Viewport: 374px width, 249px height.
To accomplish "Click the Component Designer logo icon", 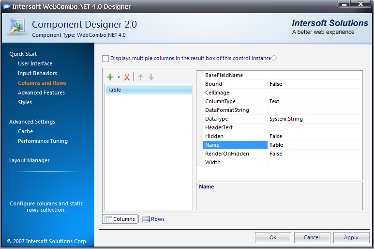I will tap(18, 28).
